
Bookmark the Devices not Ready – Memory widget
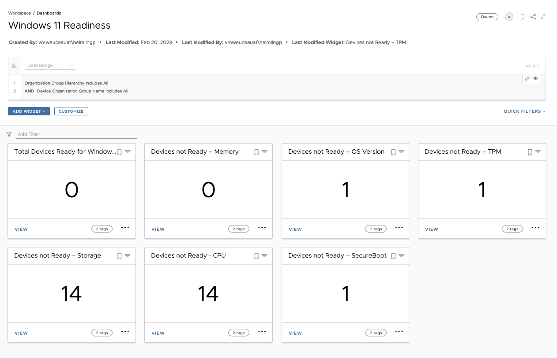tap(256, 152)
